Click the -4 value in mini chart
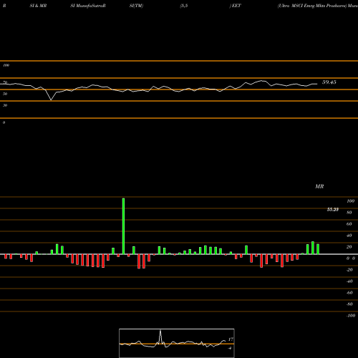Screen dimensions: 358x358 (x=230, y=348)
